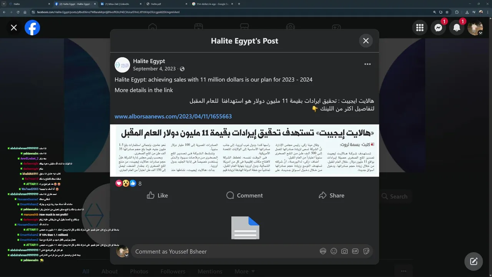This screenshot has height=277, width=492.
Task: Open a new browser tab
Action: point(239,4)
